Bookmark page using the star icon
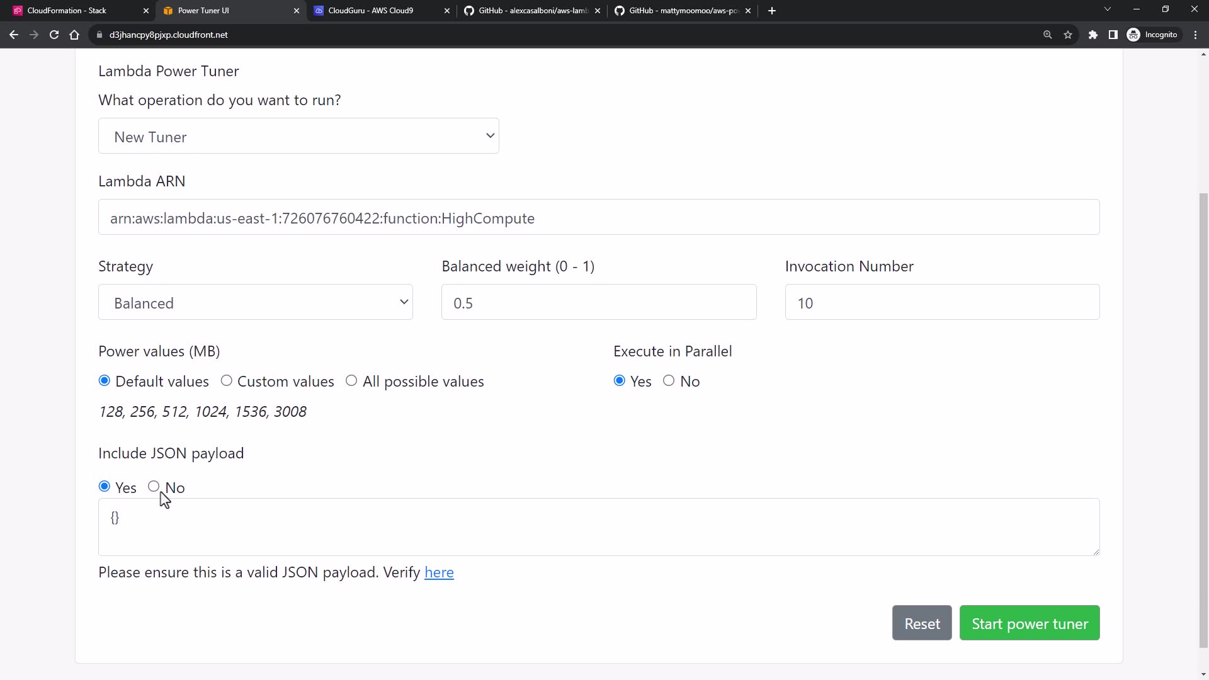 pyautogui.click(x=1068, y=35)
